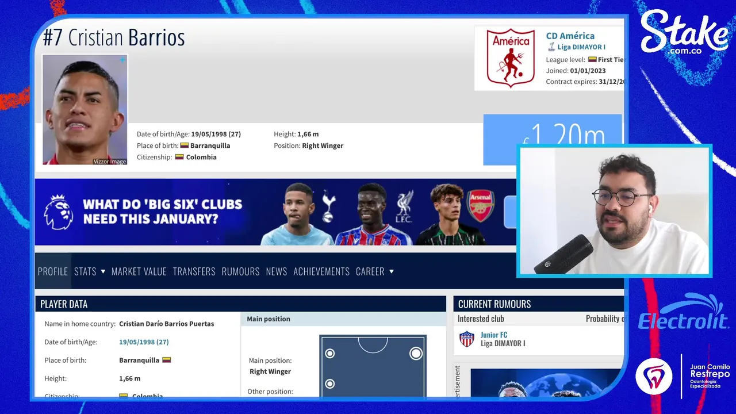Click the "Interested club" column header

pyautogui.click(x=481, y=319)
